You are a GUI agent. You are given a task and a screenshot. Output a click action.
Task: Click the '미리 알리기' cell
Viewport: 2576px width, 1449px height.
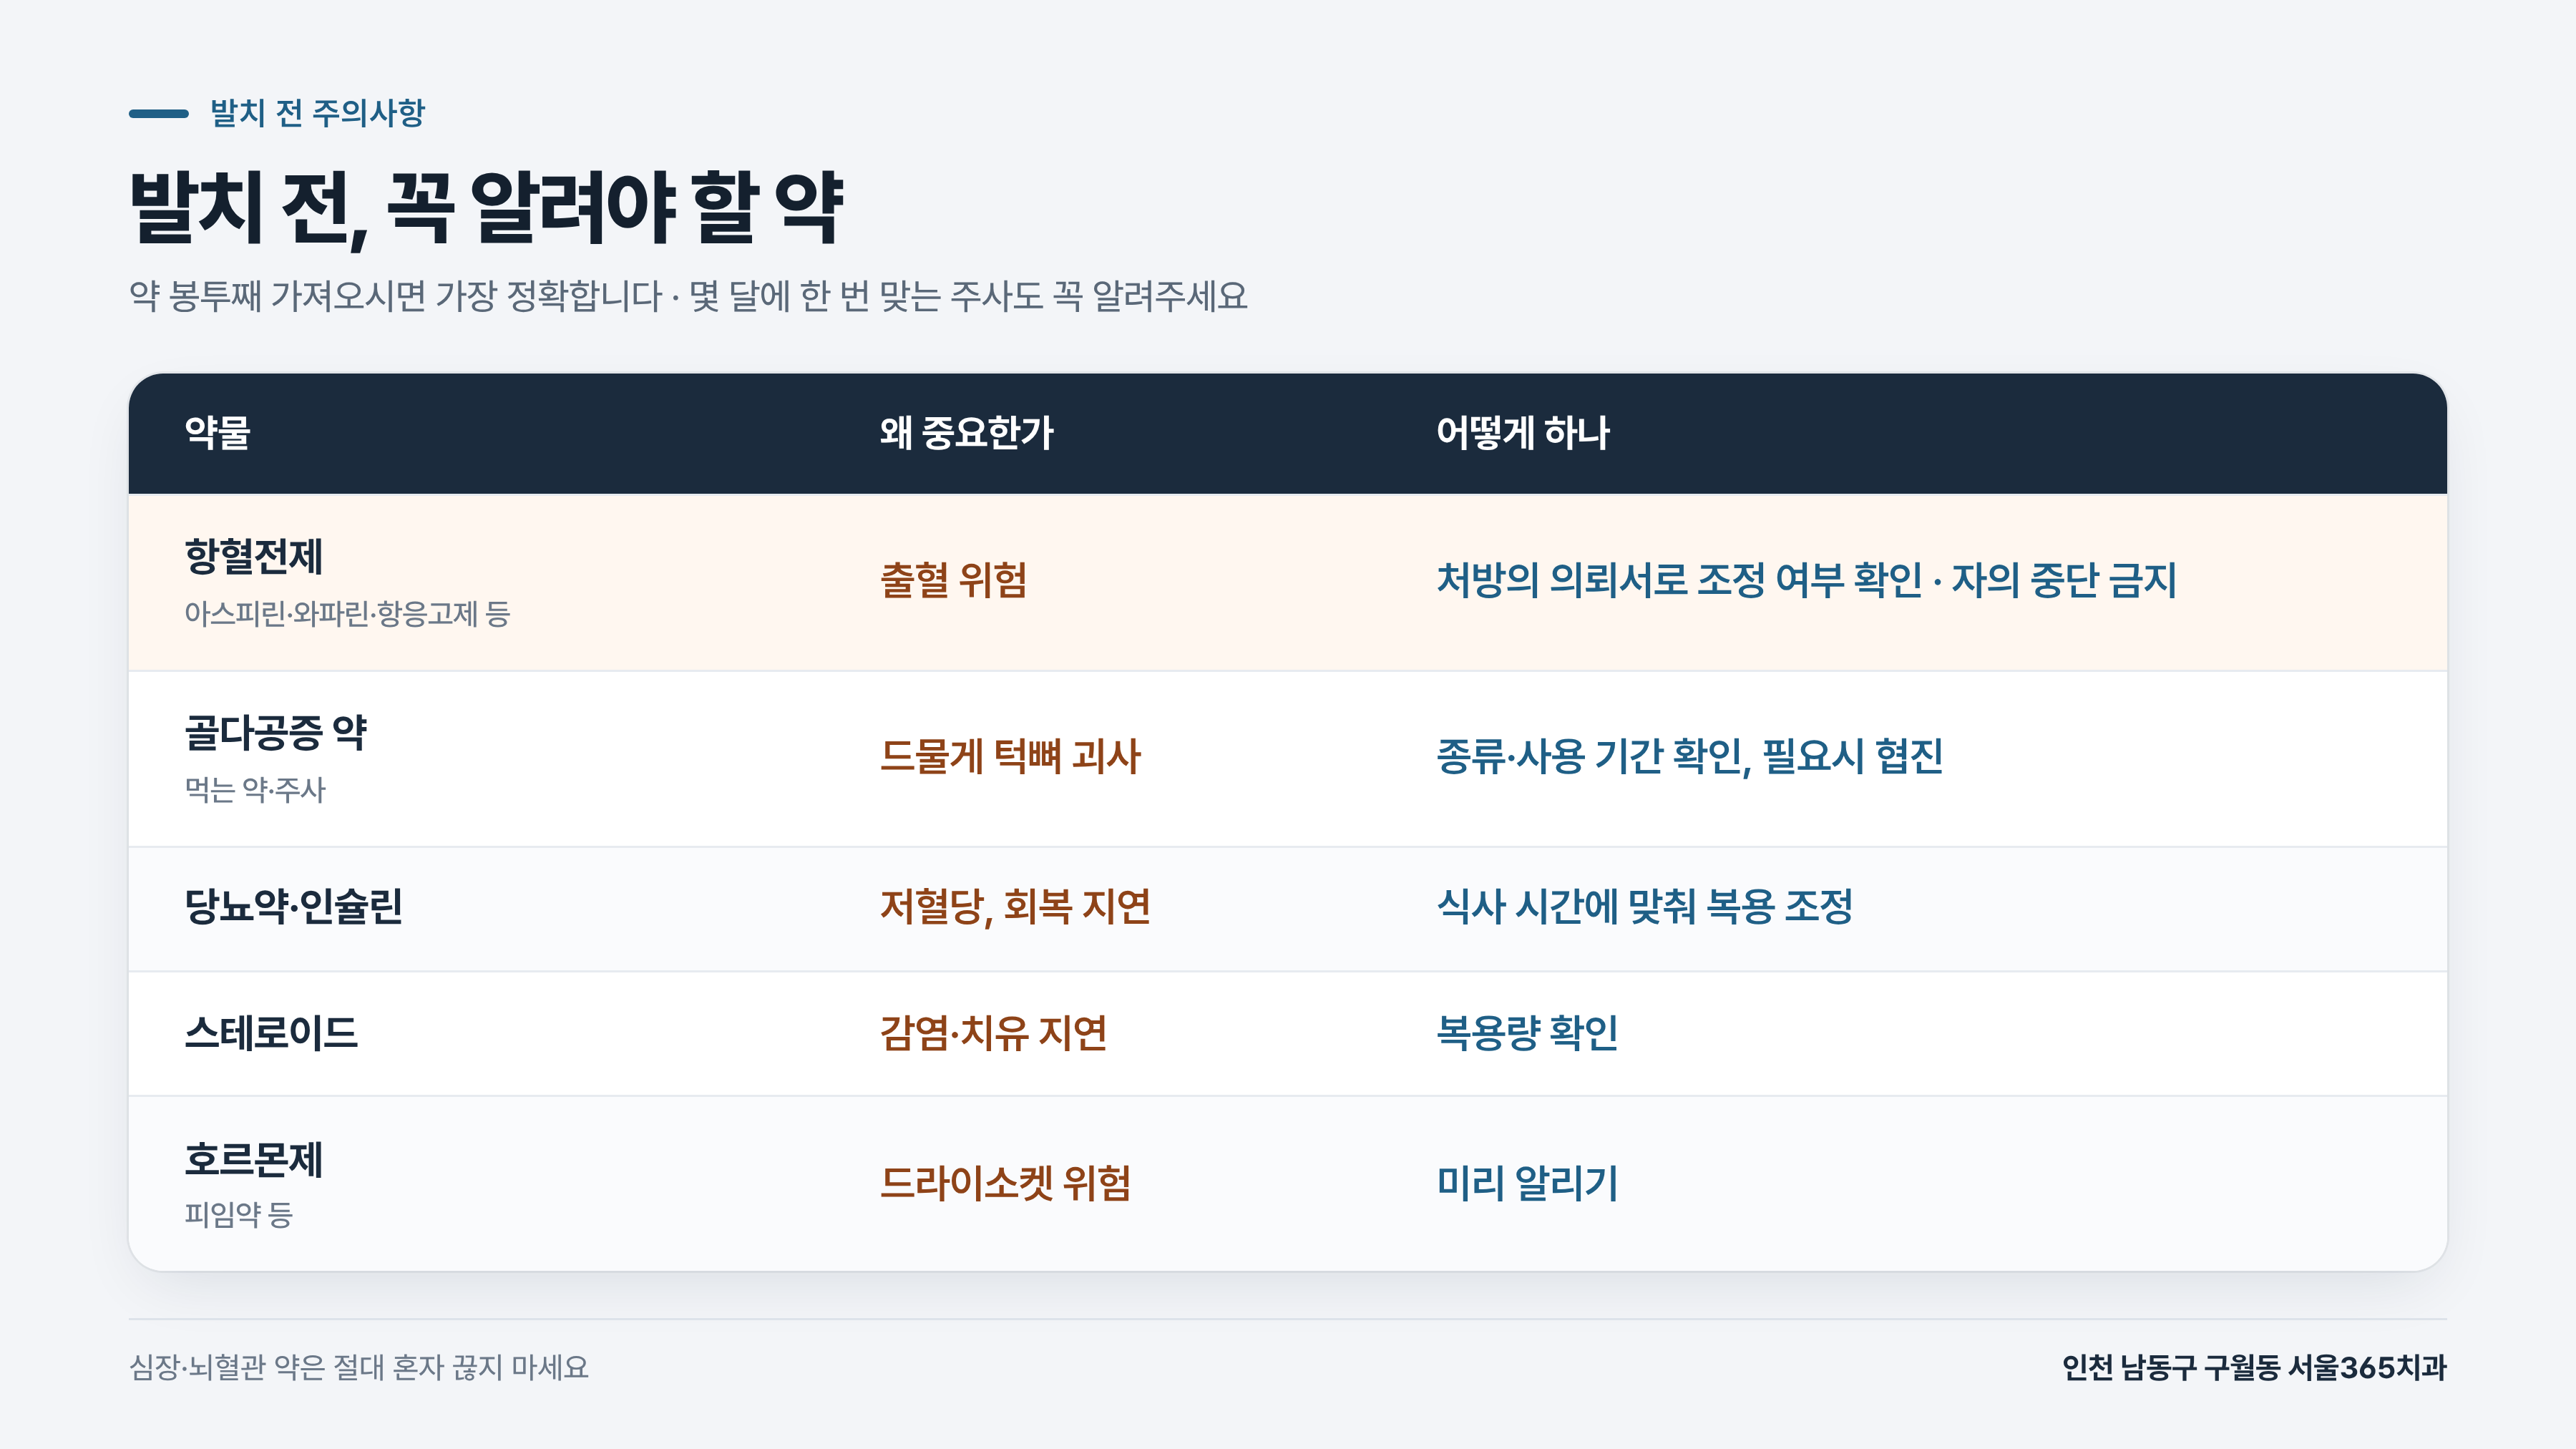1527,1184
